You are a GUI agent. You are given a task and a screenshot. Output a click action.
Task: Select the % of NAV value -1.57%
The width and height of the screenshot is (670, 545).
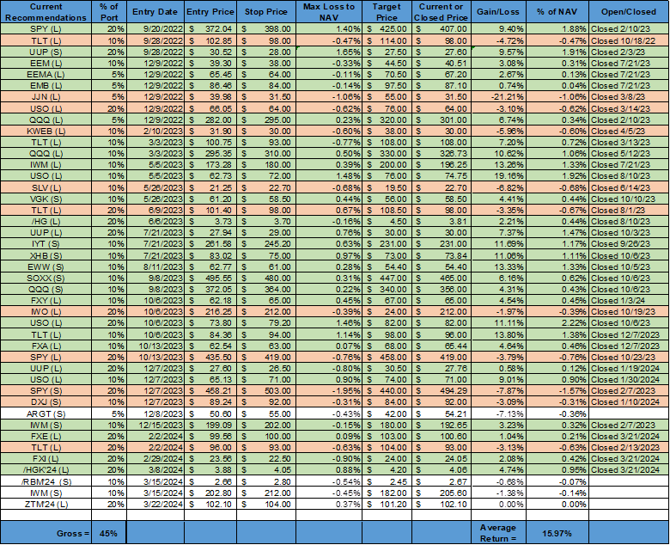click(557, 391)
